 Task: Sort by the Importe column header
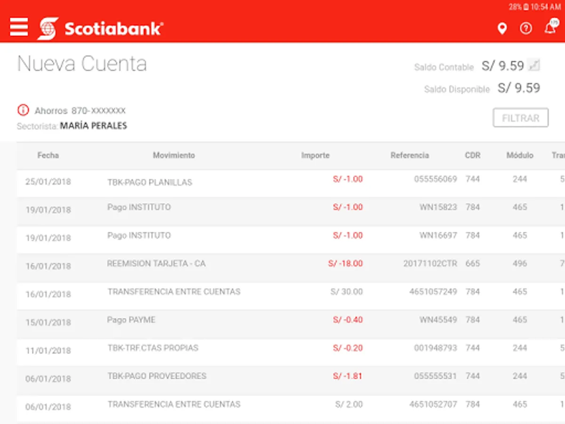(x=315, y=155)
